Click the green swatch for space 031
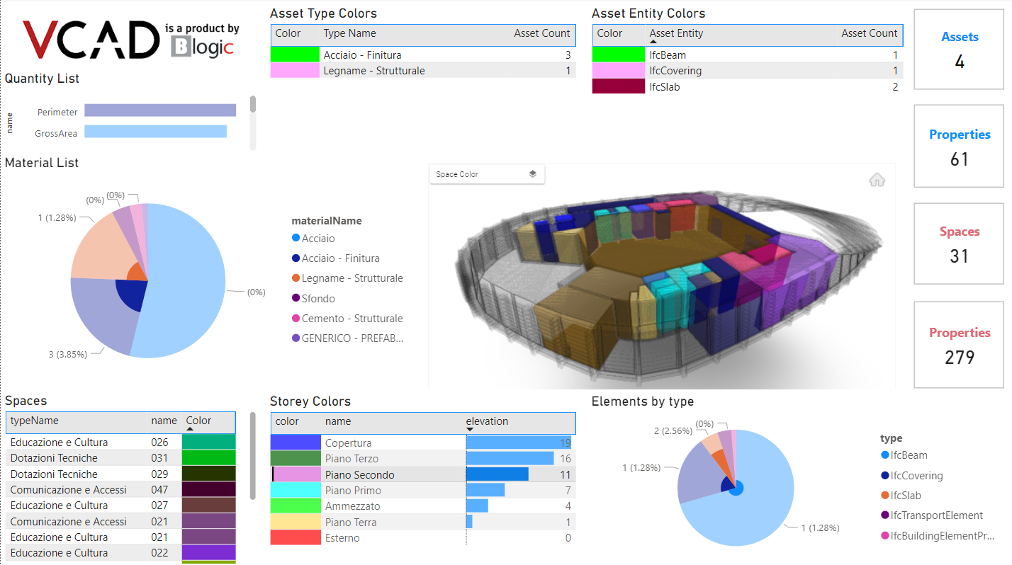 pos(208,458)
